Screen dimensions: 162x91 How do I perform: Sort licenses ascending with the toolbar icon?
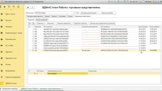pos(30,23)
